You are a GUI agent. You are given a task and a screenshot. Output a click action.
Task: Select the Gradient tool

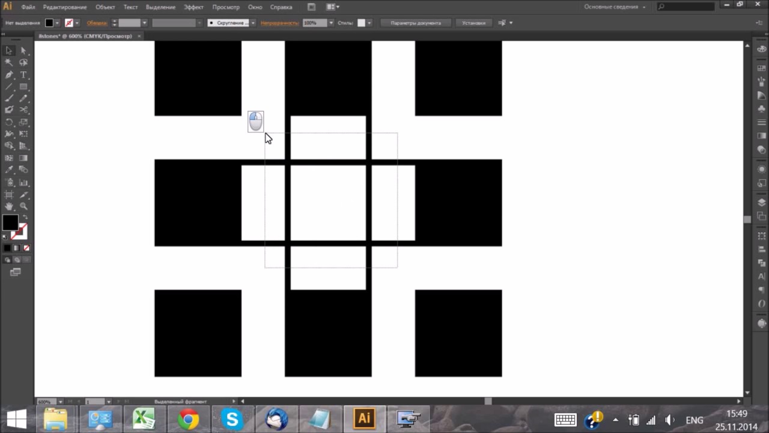click(23, 158)
